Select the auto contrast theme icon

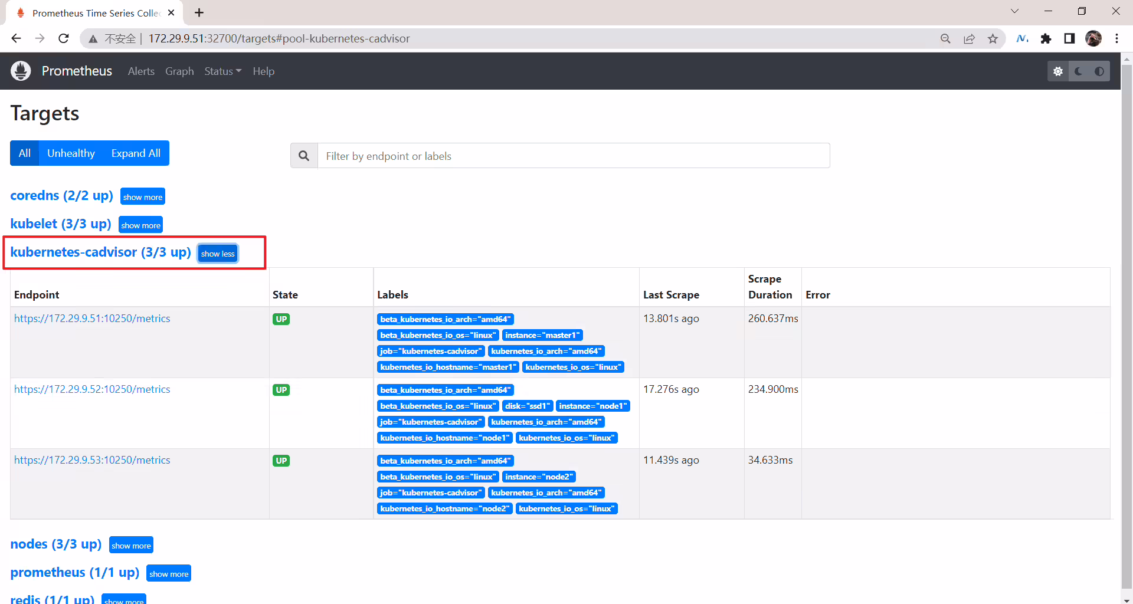1099,71
